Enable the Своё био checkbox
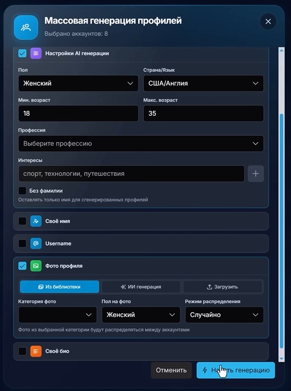The height and width of the screenshot is (391, 291). tap(22, 351)
